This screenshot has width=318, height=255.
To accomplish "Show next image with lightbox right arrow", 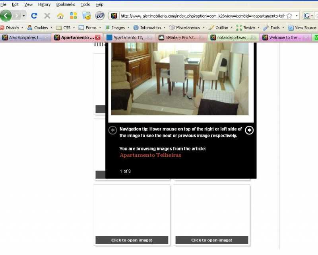I will 249,130.
